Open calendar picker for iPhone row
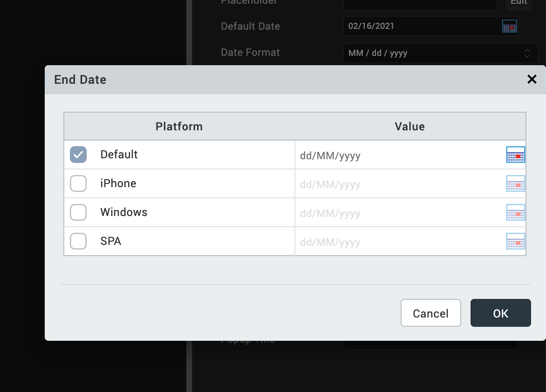 click(515, 183)
